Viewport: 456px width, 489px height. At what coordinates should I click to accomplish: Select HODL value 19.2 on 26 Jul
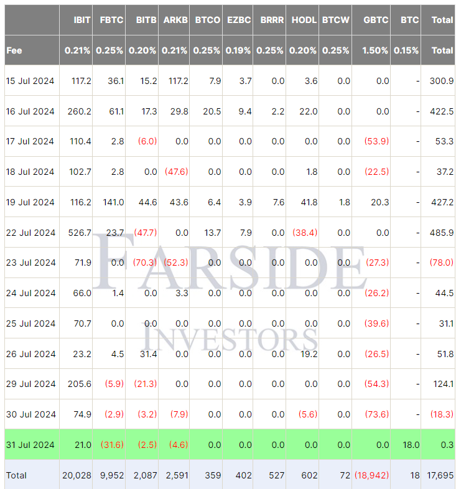(x=309, y=354)
